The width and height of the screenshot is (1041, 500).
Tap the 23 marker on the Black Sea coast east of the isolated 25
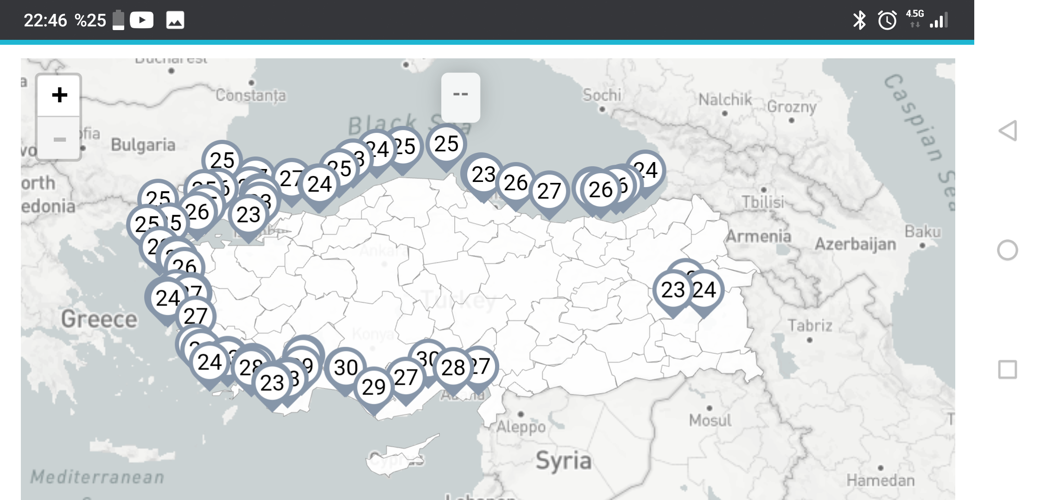pos(483,175)
